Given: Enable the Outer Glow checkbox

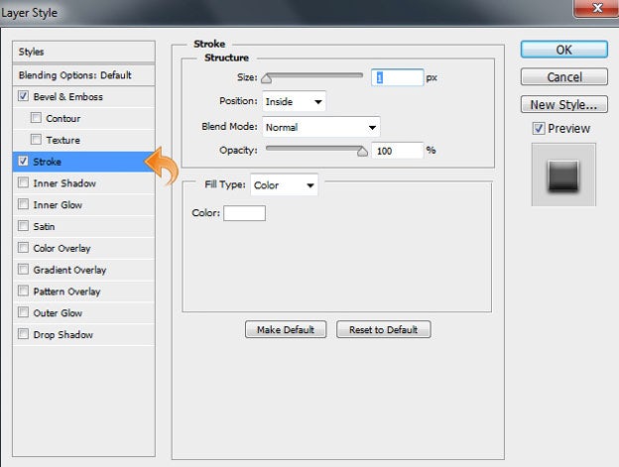Looking at the screenshot, I should [23, 312].
